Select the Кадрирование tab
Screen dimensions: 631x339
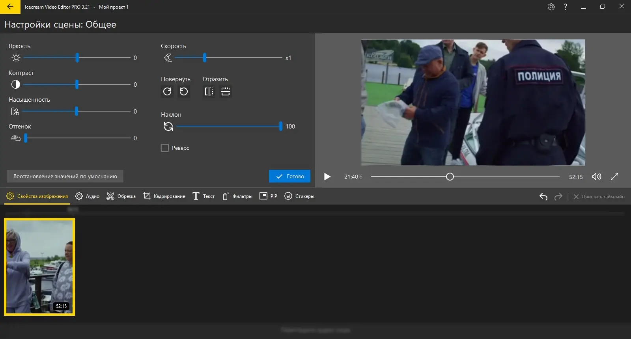click(164, 196)
